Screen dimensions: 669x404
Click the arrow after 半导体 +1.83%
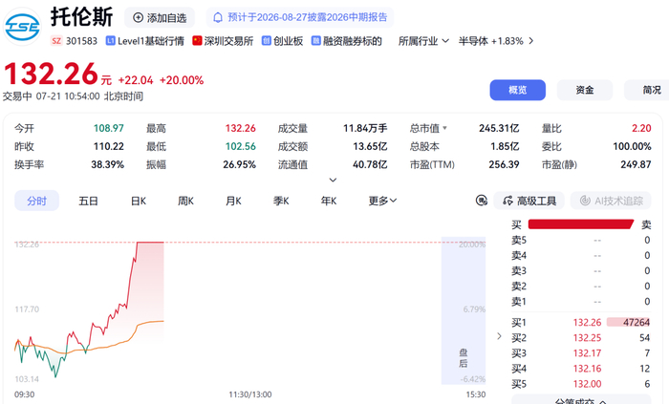531,41
